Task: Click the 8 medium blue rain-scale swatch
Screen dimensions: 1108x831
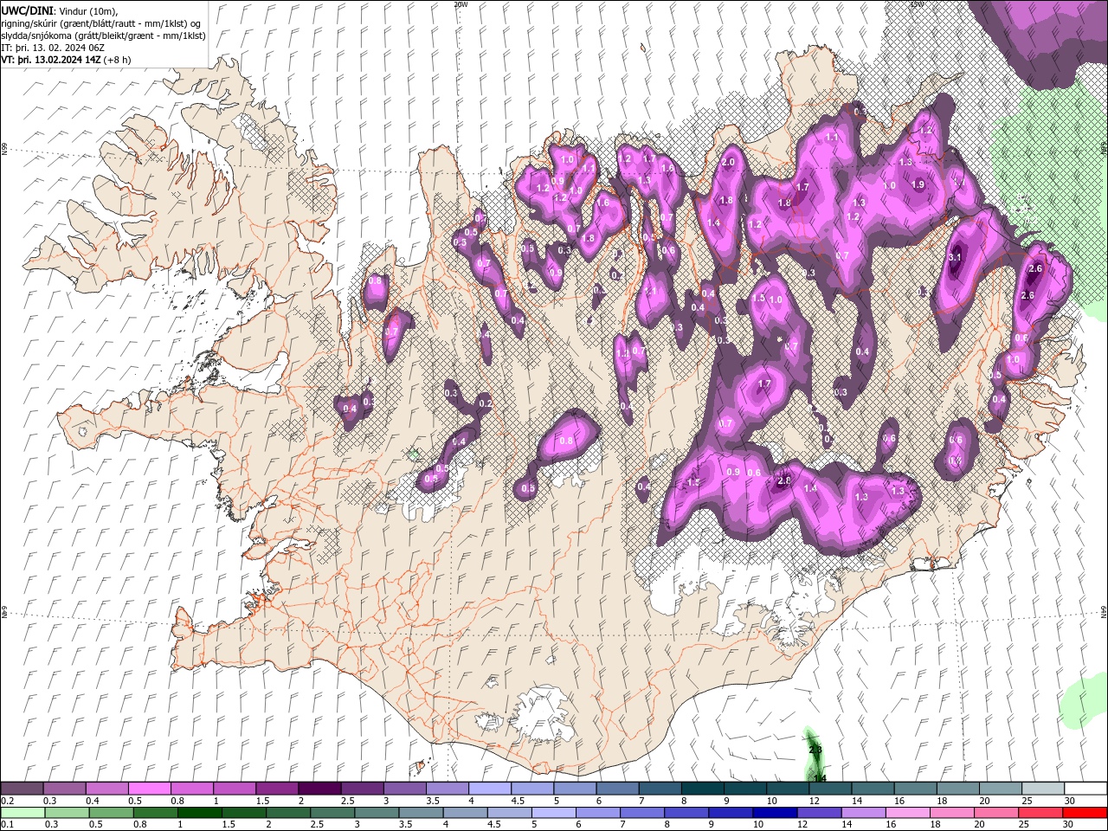Action: click(x=685, y=813)
